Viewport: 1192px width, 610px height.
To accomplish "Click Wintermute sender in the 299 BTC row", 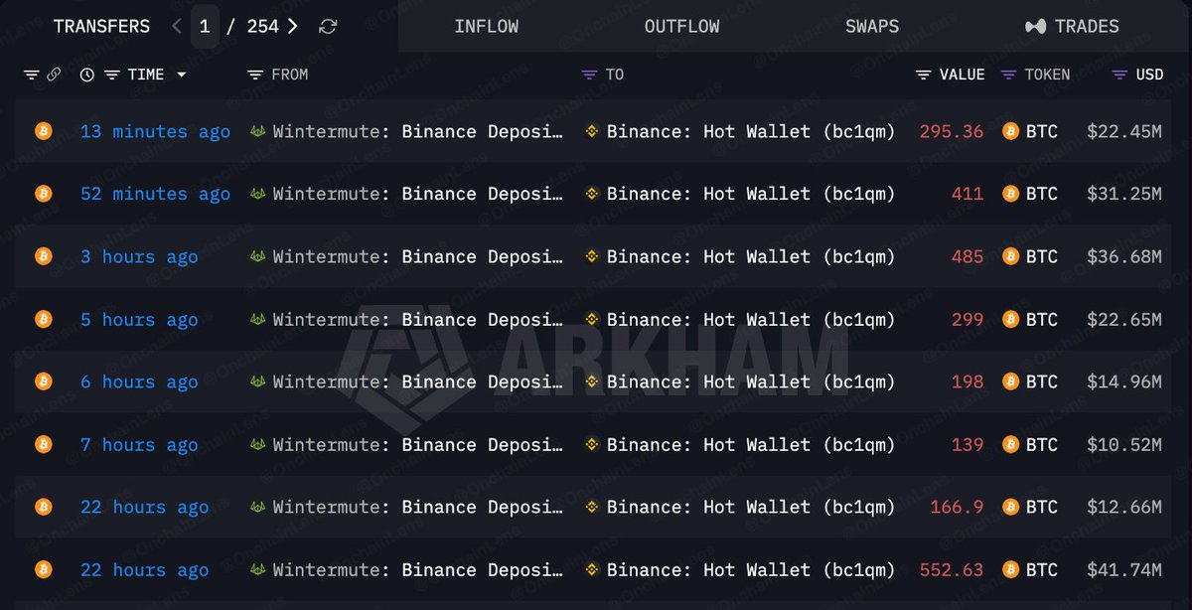I will [x=406, y=319].
